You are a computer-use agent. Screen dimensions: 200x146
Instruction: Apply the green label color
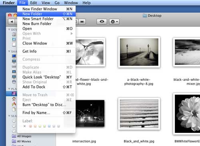tap(44, 126)
